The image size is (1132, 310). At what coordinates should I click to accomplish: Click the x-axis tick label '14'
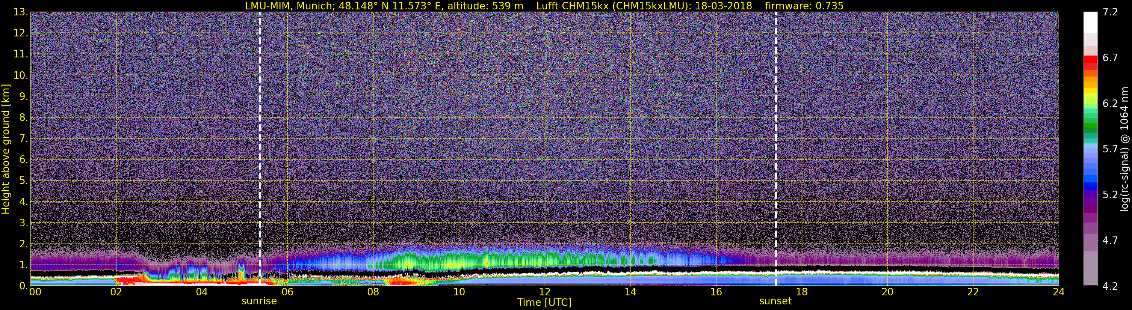point(630,292)
